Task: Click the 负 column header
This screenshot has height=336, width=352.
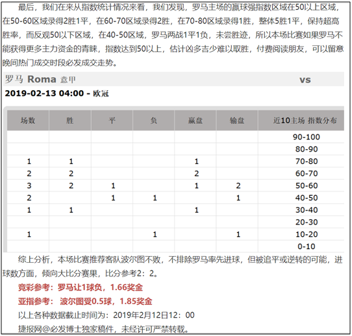Action: 153,121
